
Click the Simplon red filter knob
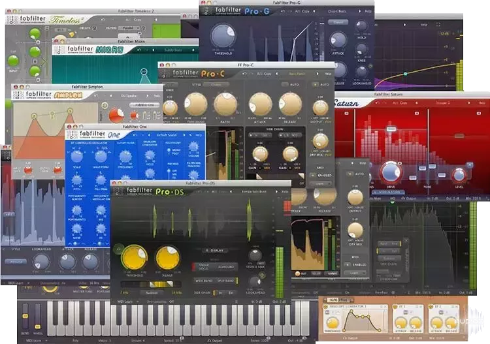coord(116,116)
